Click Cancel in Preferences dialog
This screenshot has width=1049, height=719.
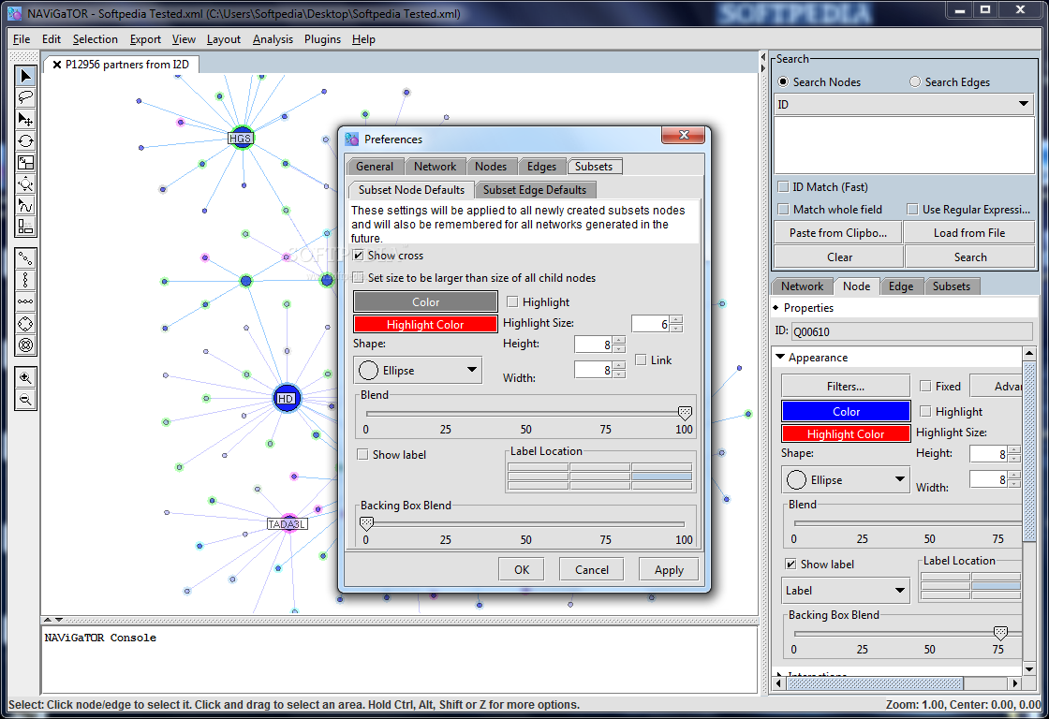[x=591, y=570]
